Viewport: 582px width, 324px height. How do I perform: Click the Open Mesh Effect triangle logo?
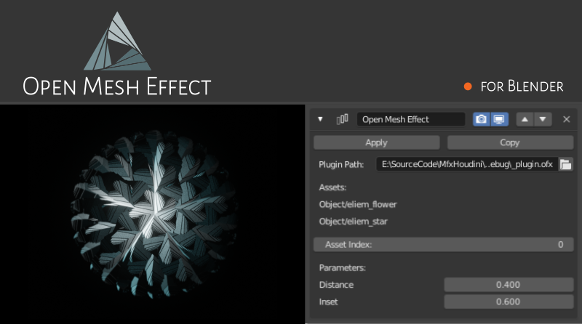pos(117,41)
